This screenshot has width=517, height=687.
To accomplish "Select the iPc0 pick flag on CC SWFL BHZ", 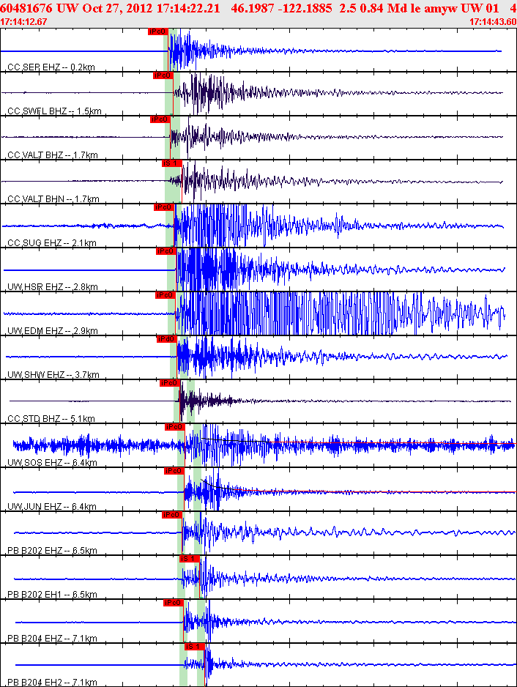I will pyautogui.click(x=163, y=75).
